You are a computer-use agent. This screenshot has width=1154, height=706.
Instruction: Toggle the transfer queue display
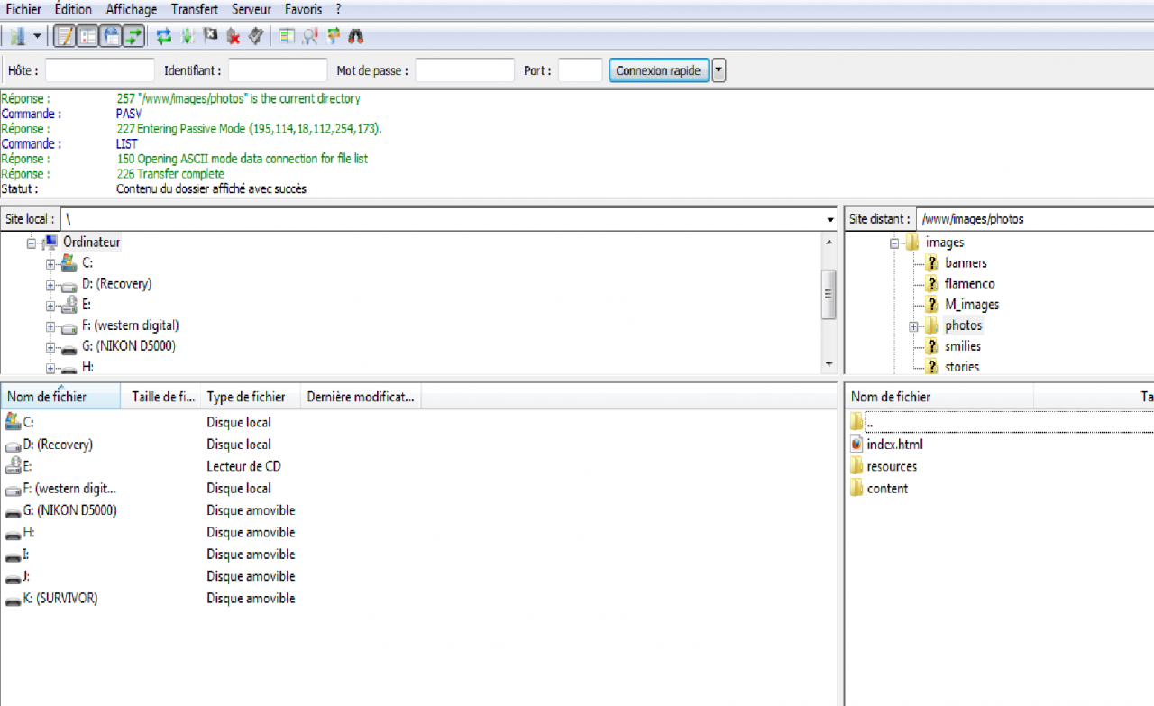click(133, 36)
